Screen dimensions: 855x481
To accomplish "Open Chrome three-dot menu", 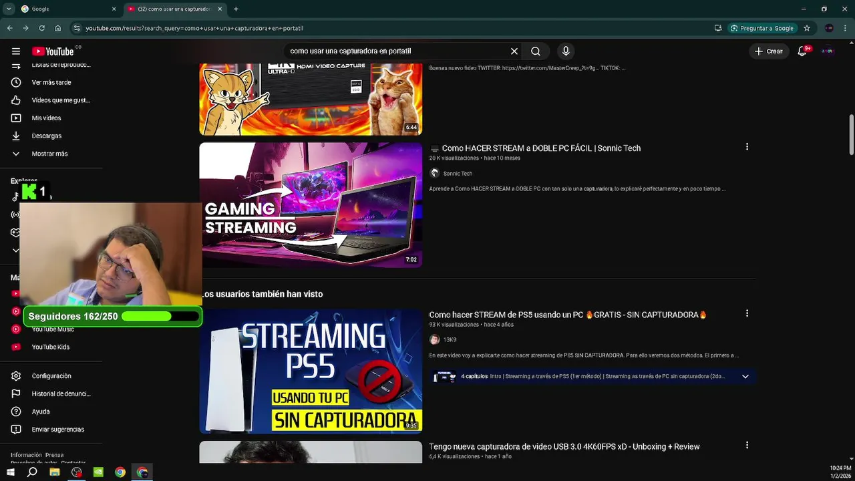I will point(846,28).
